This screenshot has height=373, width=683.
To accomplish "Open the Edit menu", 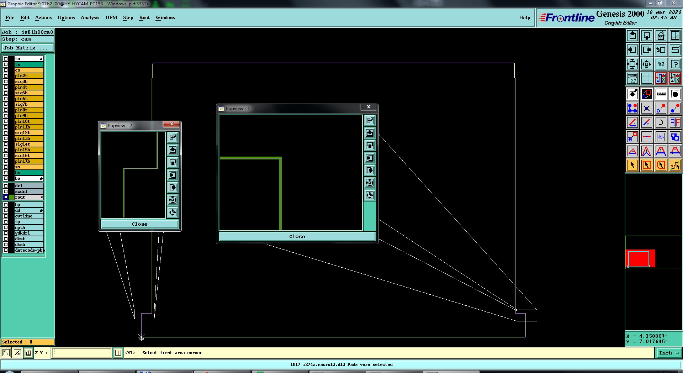I will pos(25,17).
